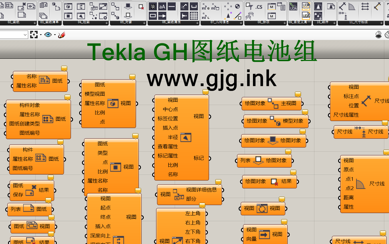
Task: Click the sketch pen icon on canvas toolbar
Action: tap(61, 35)
